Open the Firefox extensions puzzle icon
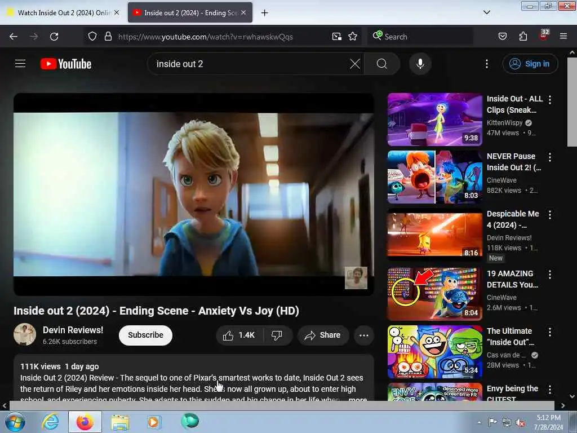The image size is (577, 433). point(523,36)
